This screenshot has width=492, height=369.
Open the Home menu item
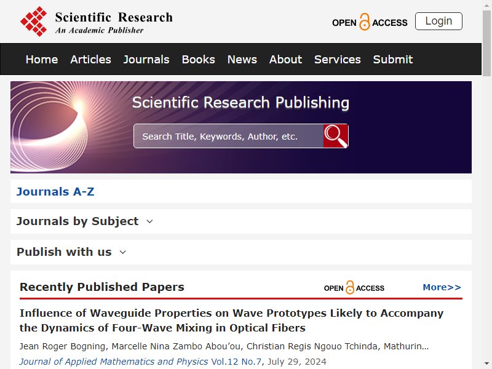pyautogui.click(x=42, y=59)
